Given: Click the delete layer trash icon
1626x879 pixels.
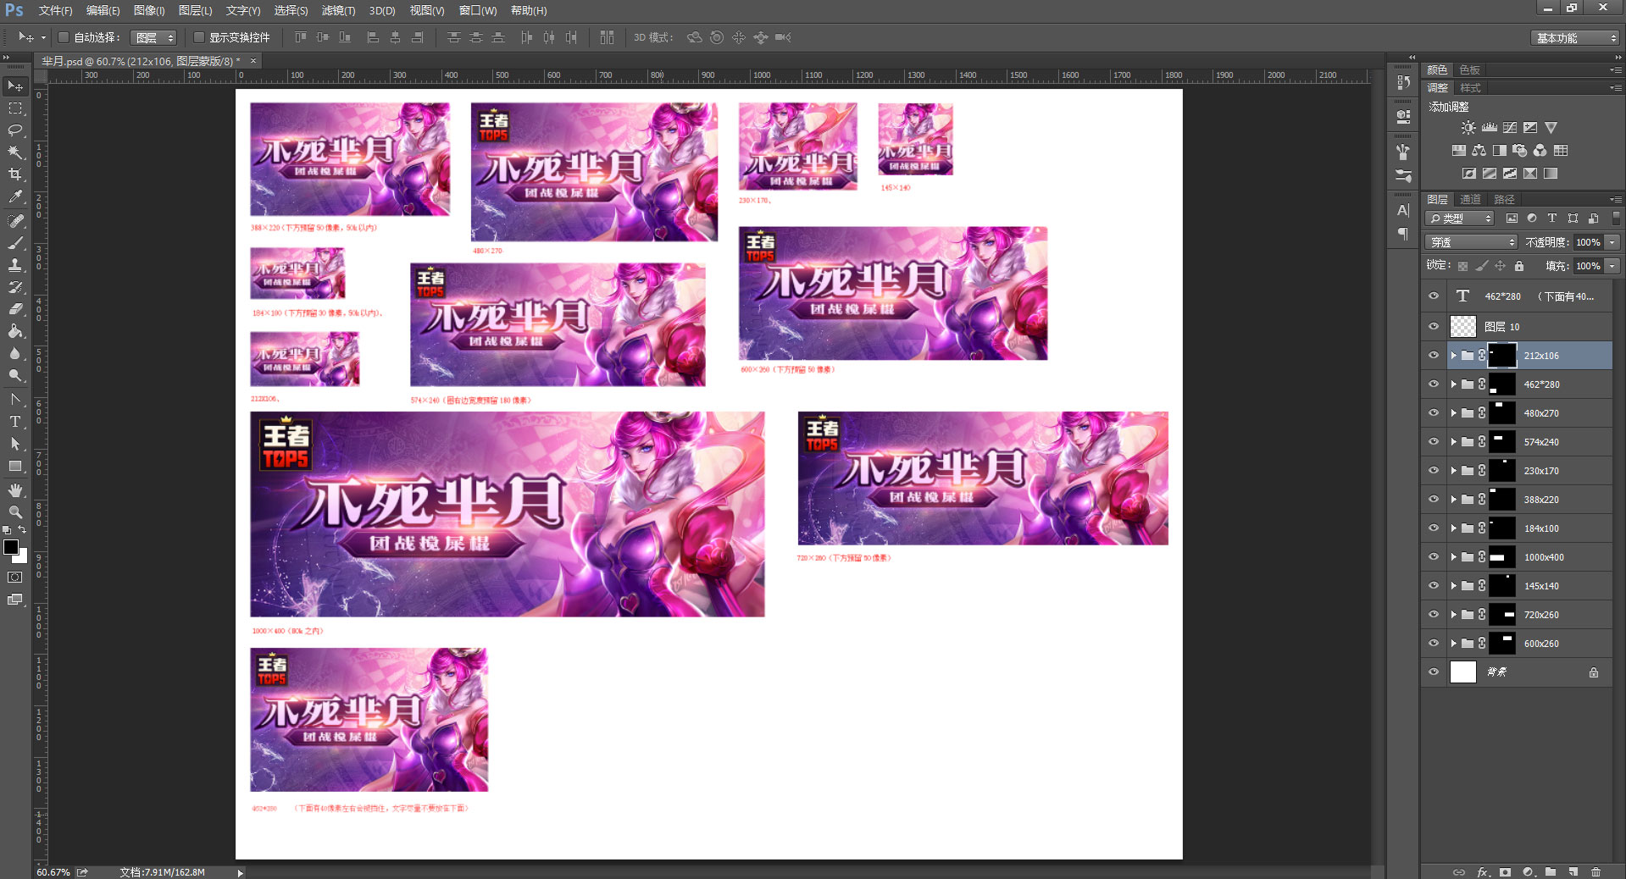Looking at the screenshot, I should (1596, 871).
